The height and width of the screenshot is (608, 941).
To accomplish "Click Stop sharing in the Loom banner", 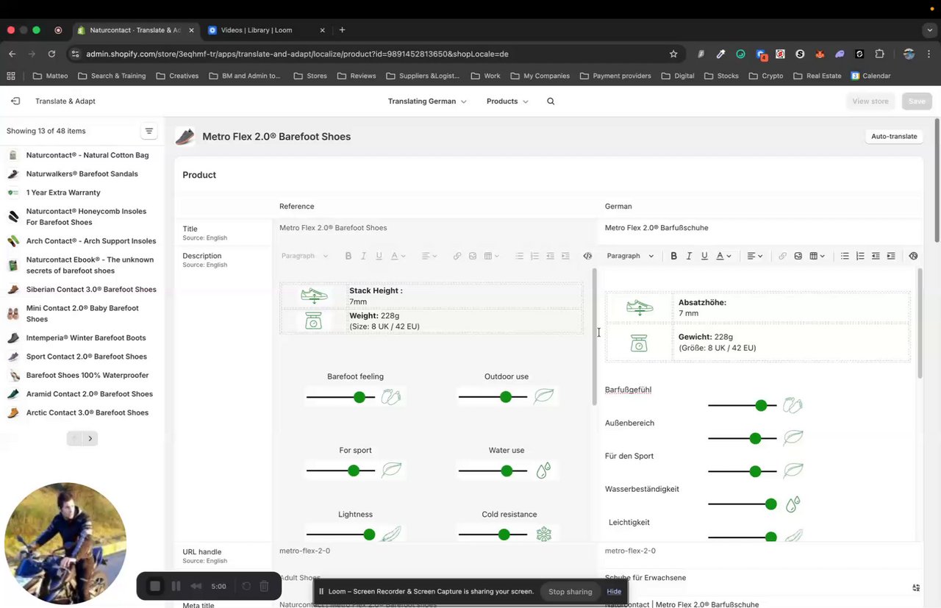I will point(570,592).
